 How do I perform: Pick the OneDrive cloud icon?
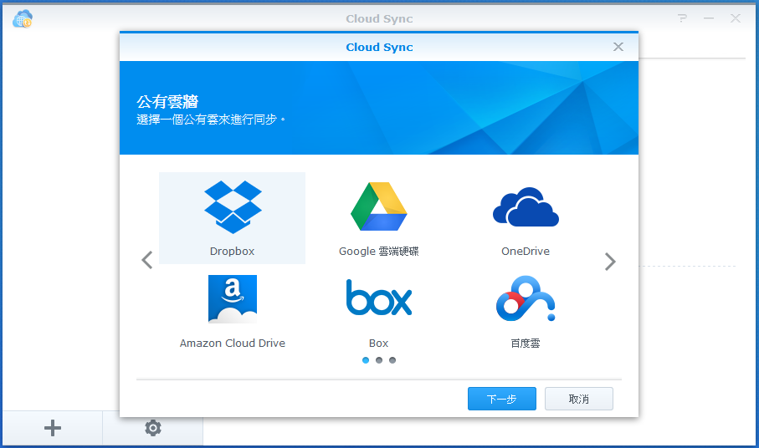[x=526, y=206]
